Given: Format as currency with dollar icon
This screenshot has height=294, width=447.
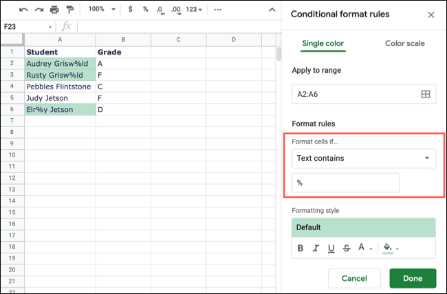Looking at the screenshot, I should tap(131, 10).
